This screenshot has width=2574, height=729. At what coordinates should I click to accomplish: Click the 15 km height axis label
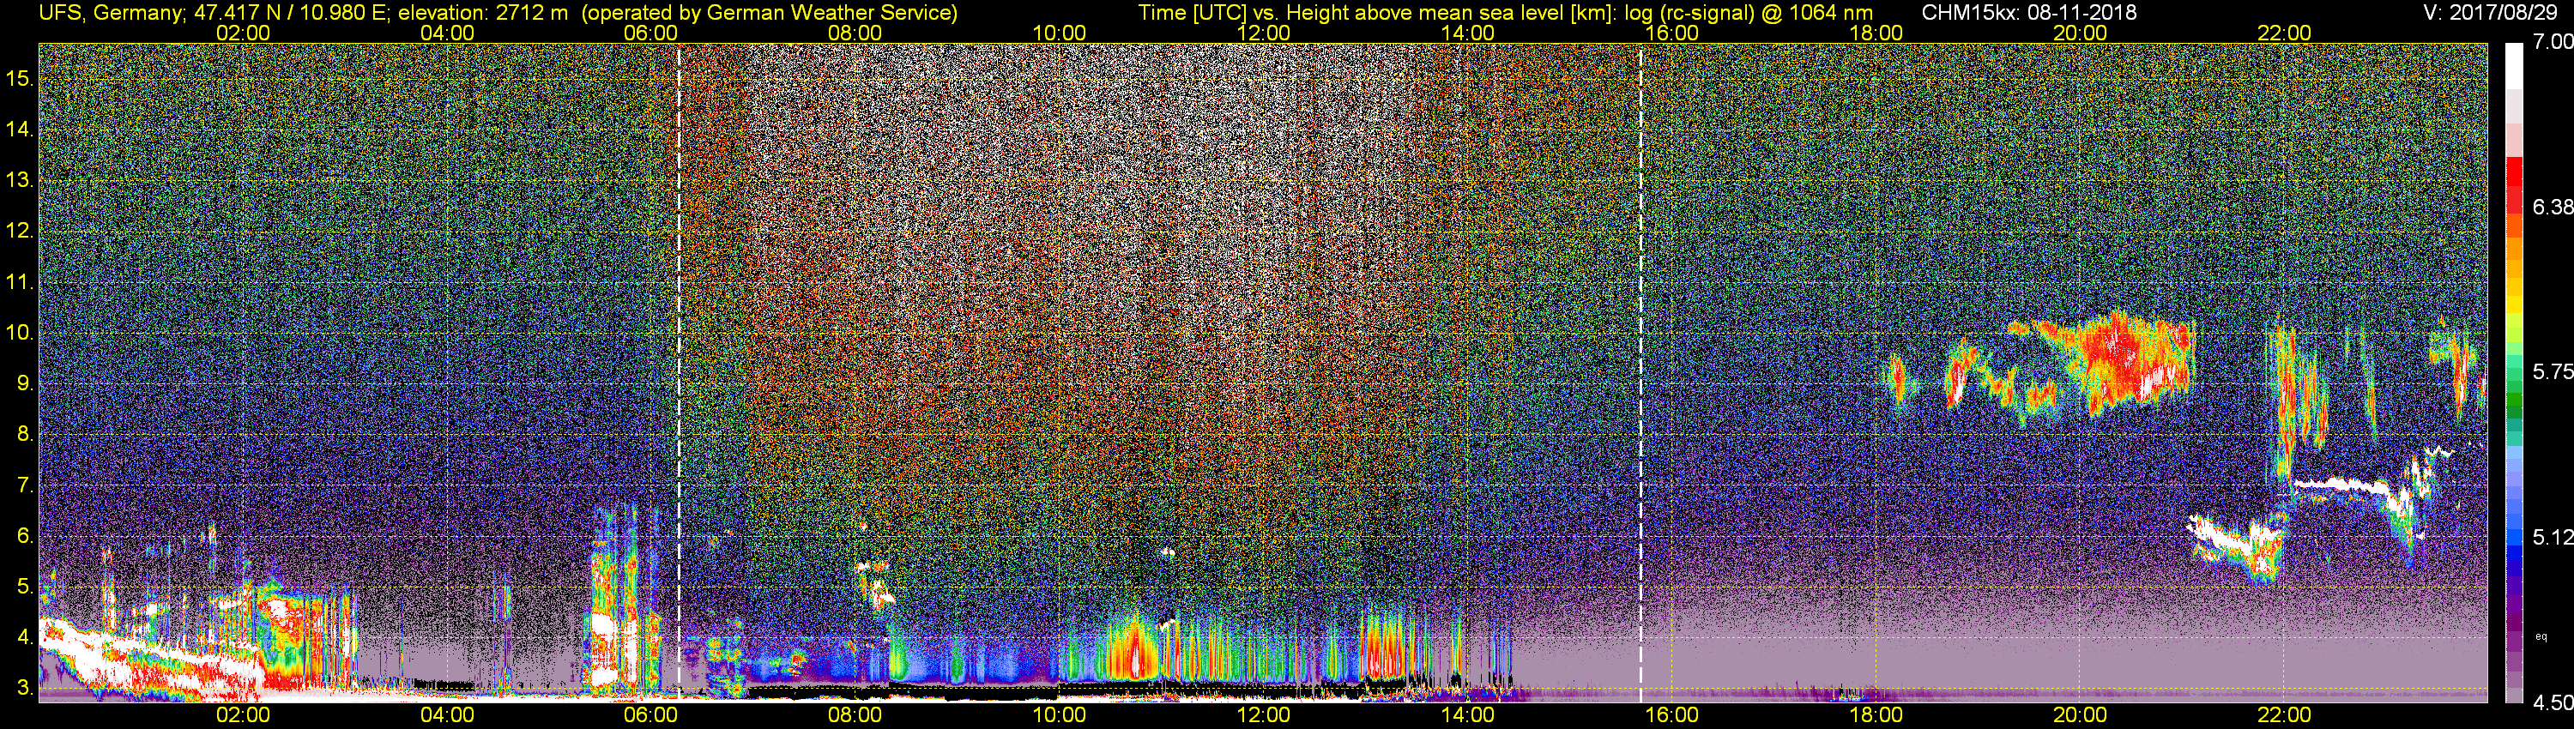tap(19, 79)
